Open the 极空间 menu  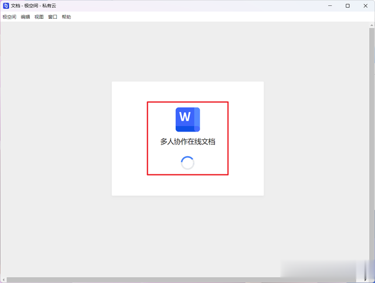9,17
